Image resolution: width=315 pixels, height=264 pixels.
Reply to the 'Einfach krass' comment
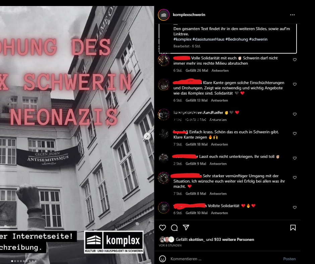tap(219, 144)
